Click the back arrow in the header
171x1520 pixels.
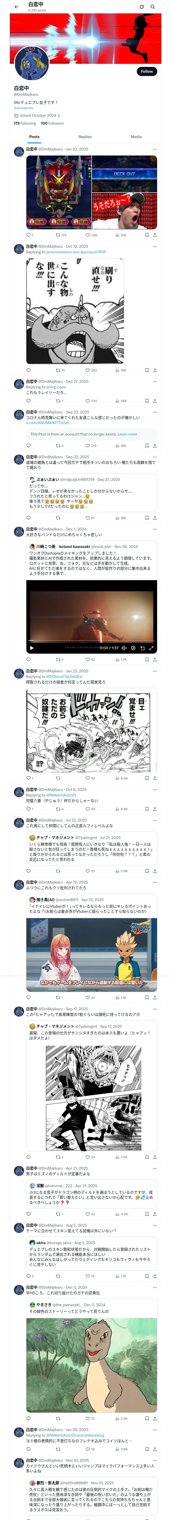tap(16, 7)
